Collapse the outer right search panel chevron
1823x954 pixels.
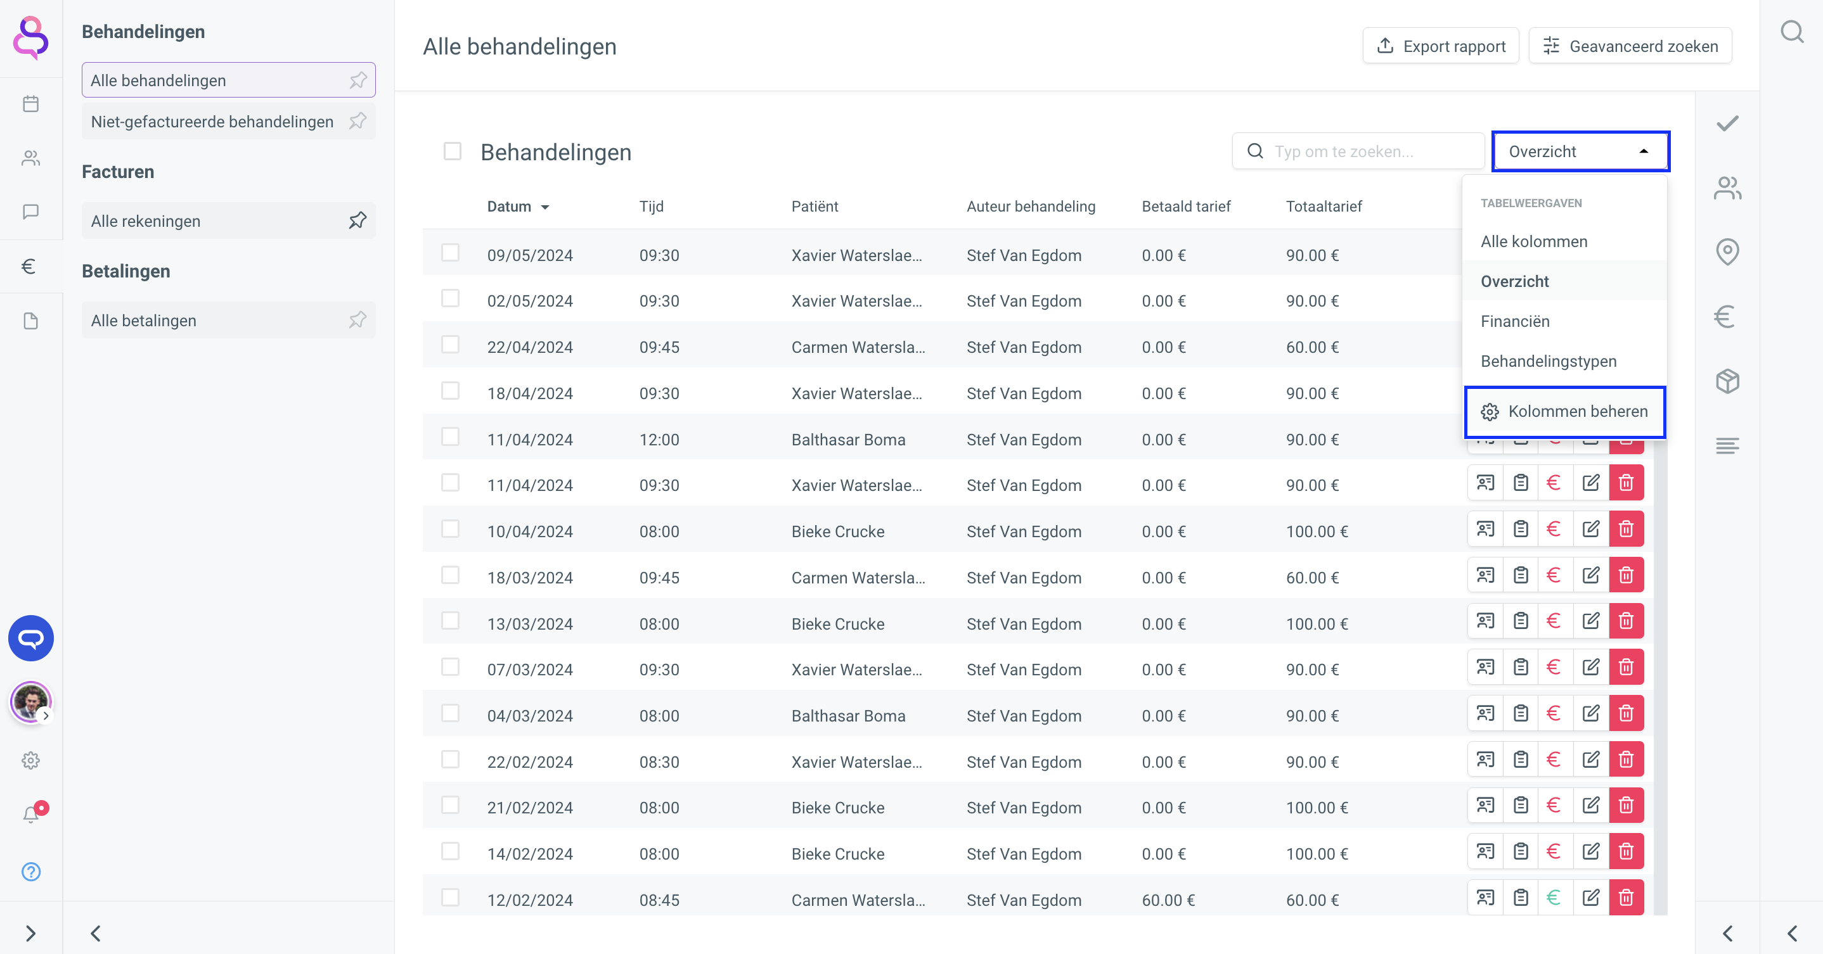pyautogui.click(x=1792, y=934)
